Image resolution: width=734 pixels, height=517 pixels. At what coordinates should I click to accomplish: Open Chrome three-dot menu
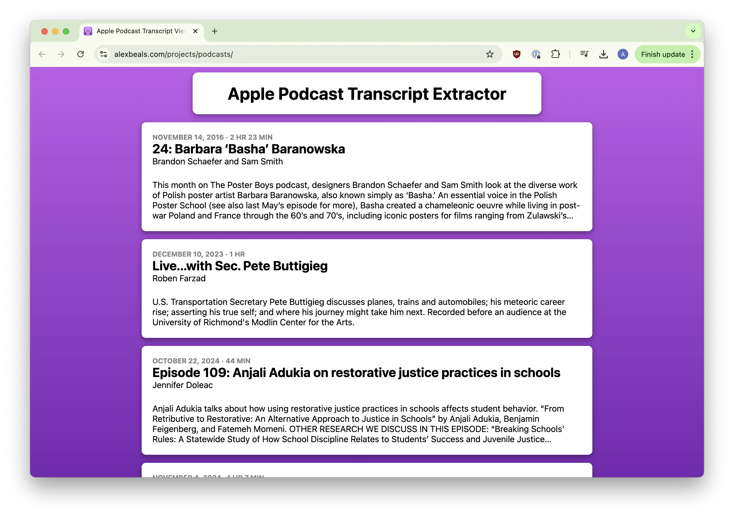coord(692,54)
